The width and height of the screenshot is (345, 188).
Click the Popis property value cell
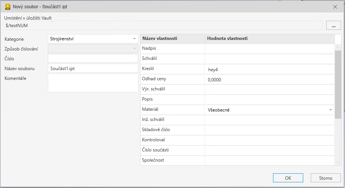[x=269, y=100]
